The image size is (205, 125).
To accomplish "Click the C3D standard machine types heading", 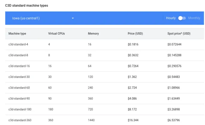I will 26,5.
